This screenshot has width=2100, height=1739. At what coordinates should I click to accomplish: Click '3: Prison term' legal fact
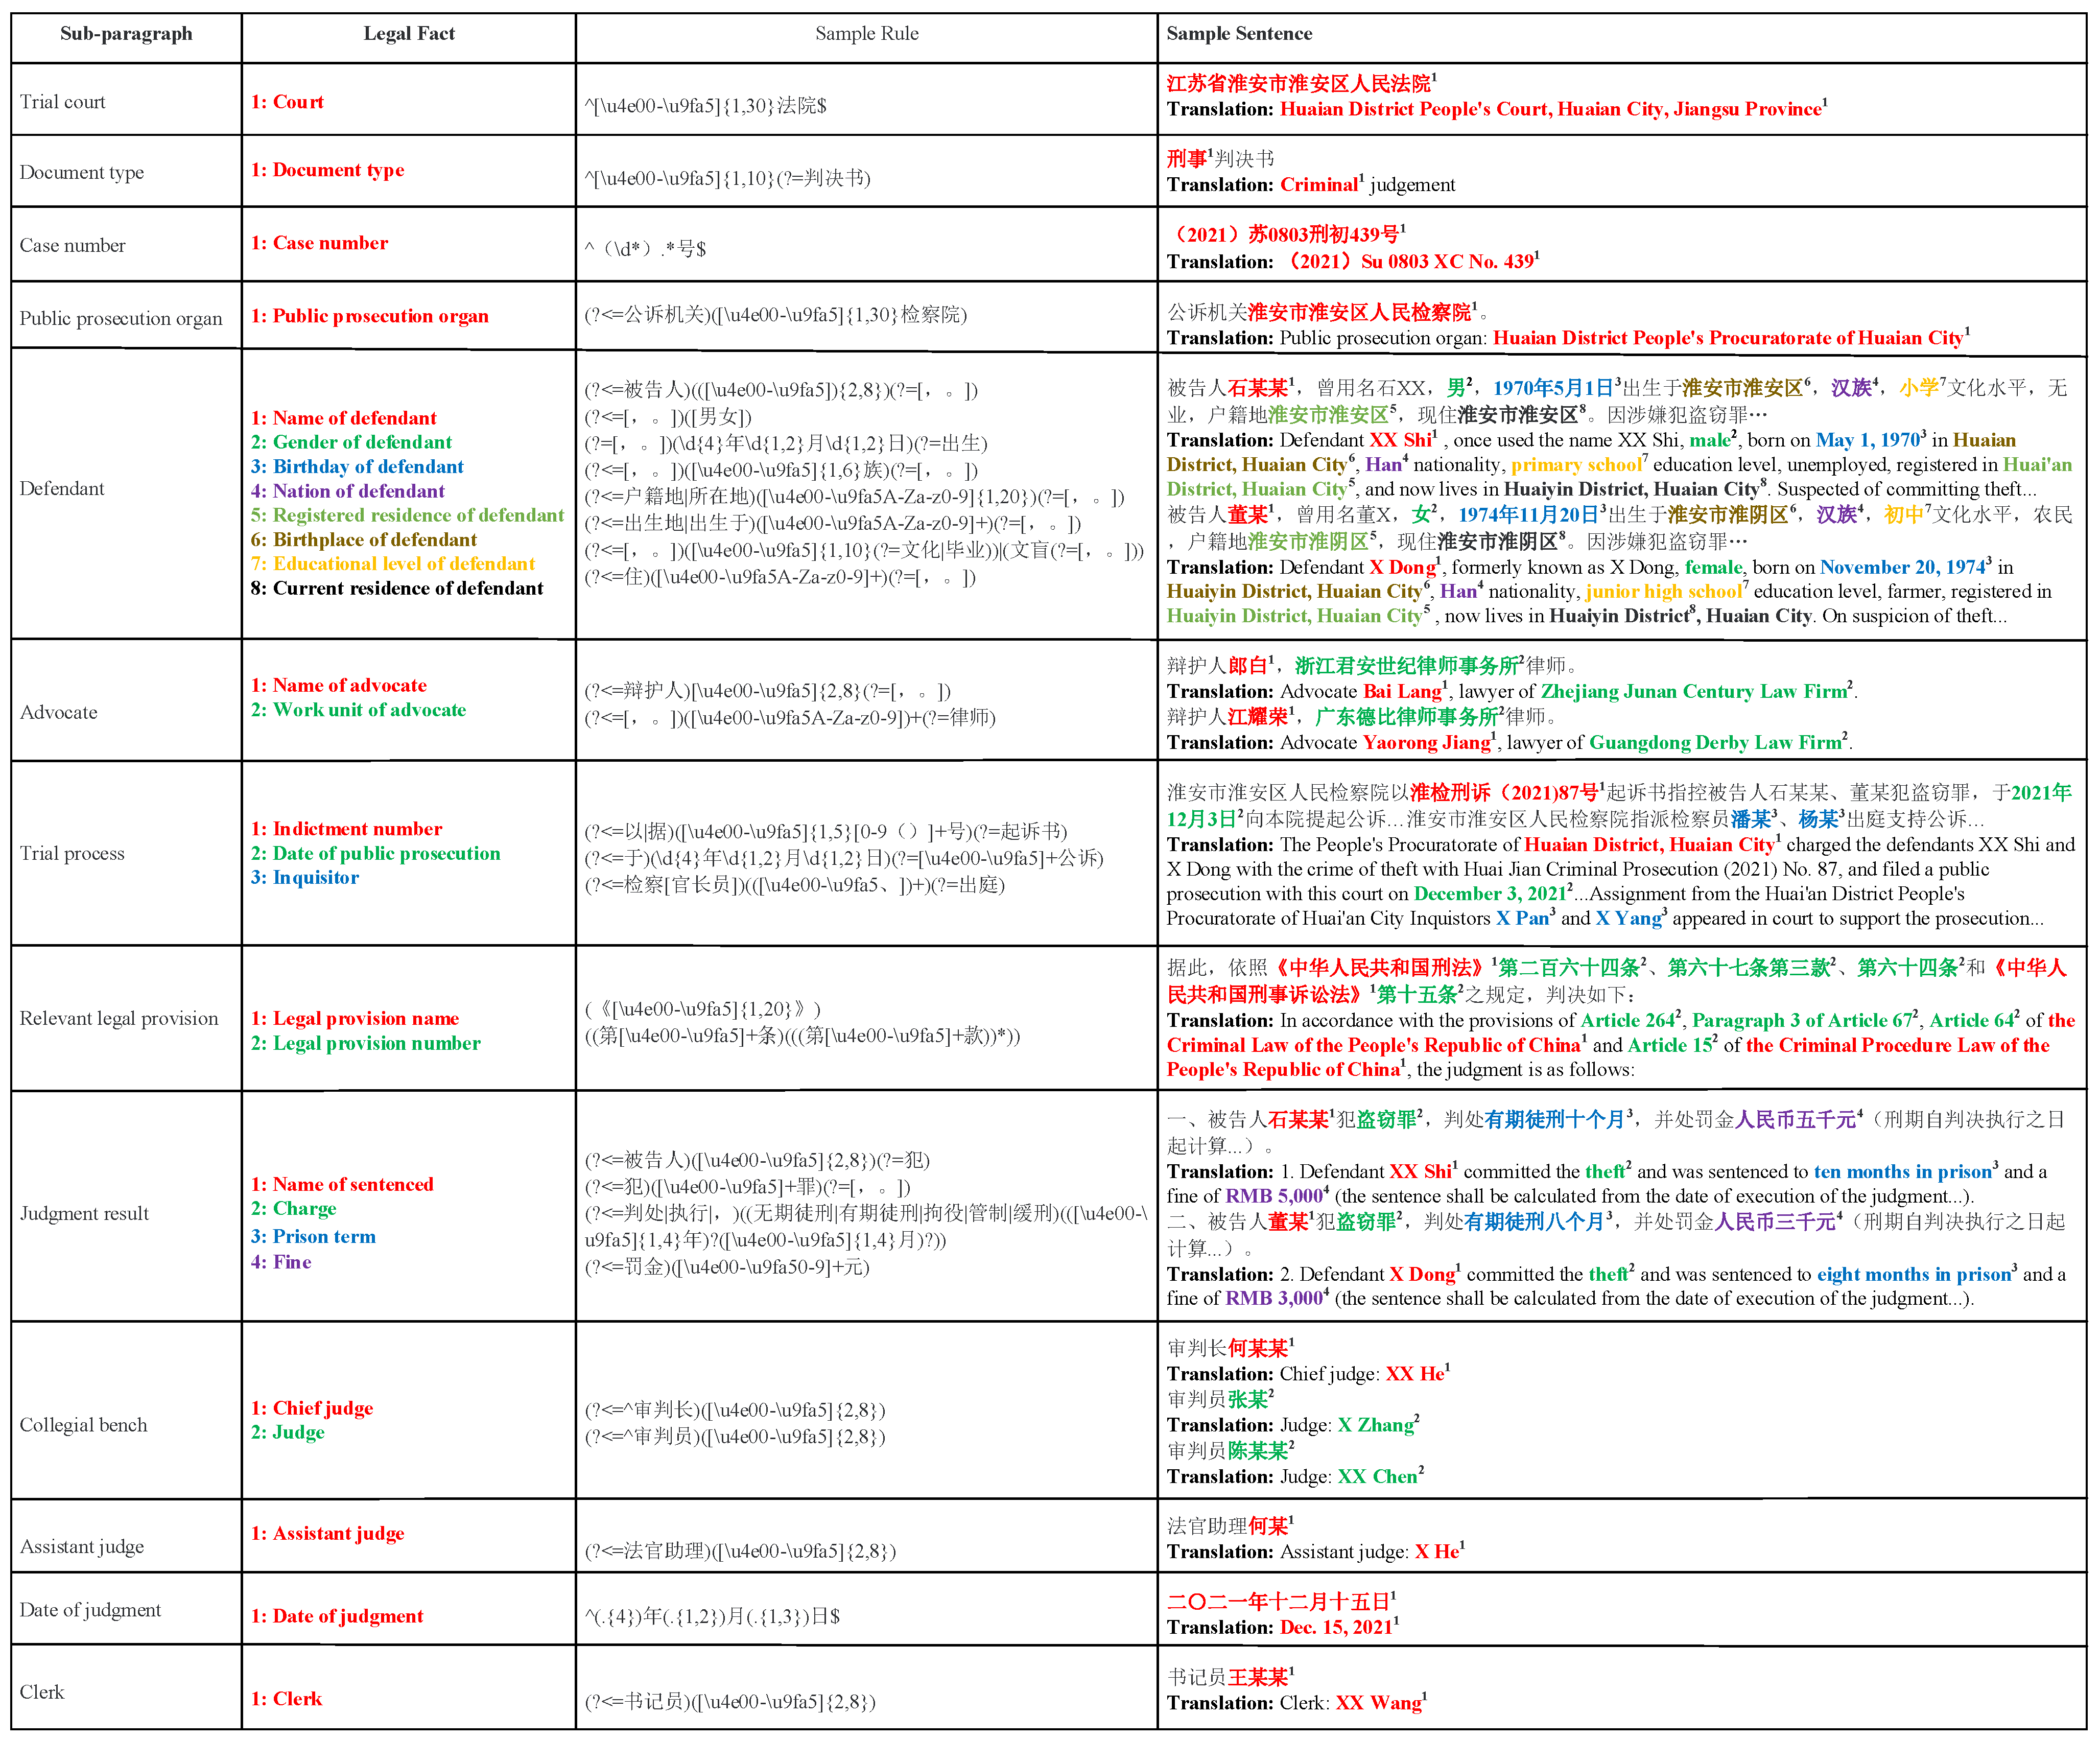click(x=313, y=1237)
